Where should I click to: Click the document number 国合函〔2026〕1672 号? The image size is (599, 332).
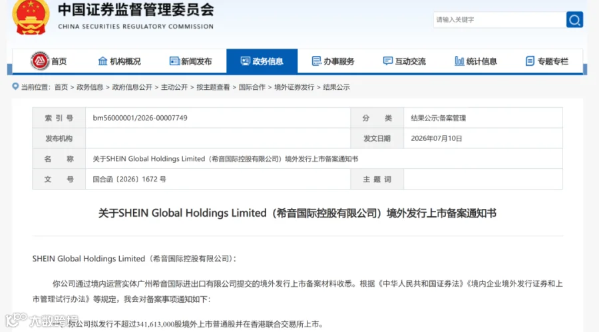130,179
